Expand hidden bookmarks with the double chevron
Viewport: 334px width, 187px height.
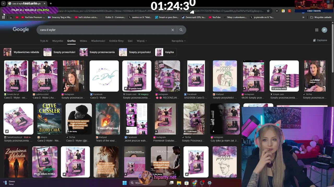(303, 17)
